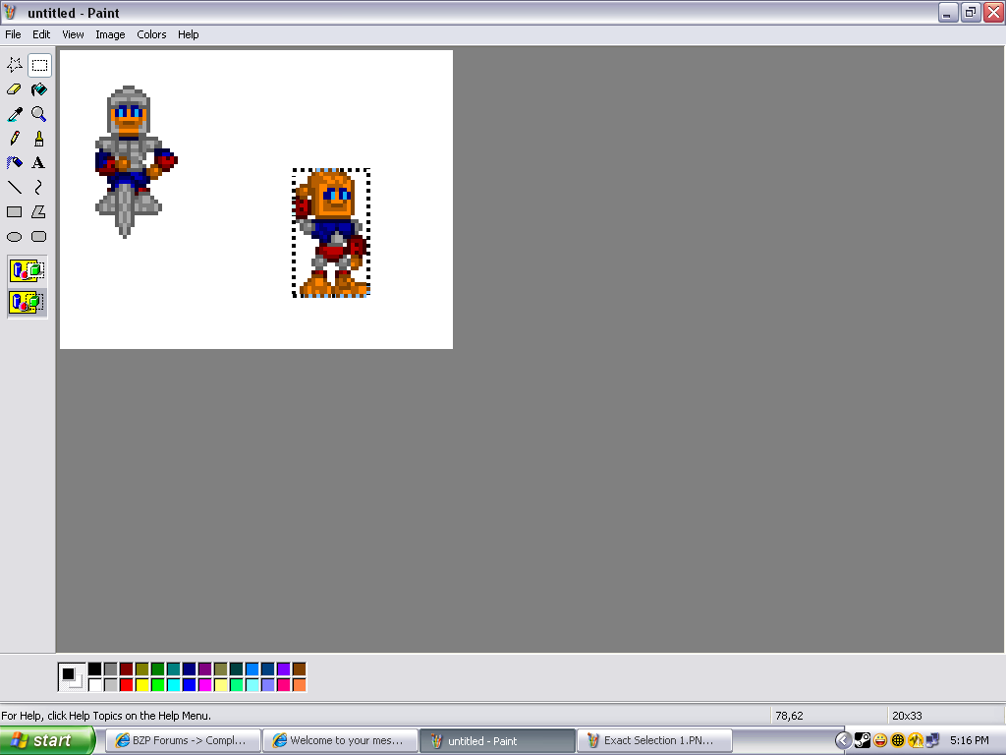Click the 20x33 selection size readout
Screen dimensions: 1006x755
(907, 716)
